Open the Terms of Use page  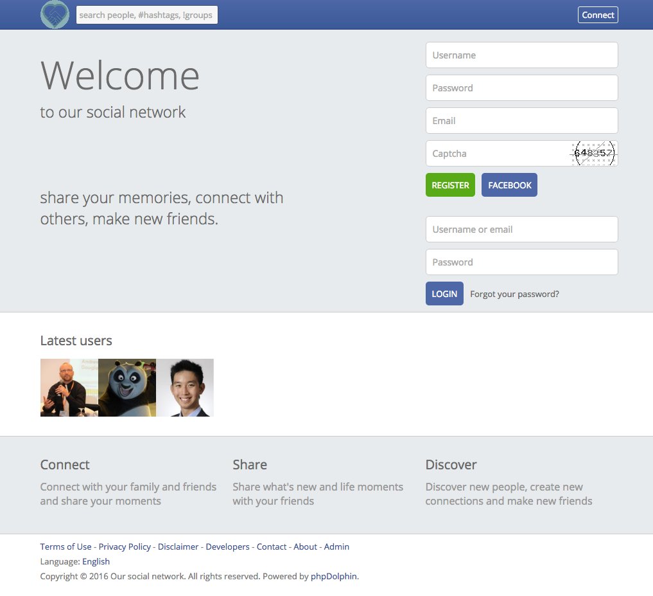pyautogui.click(x=65, y=546)
